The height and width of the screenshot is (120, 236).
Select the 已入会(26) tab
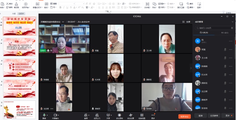(204, 33)
